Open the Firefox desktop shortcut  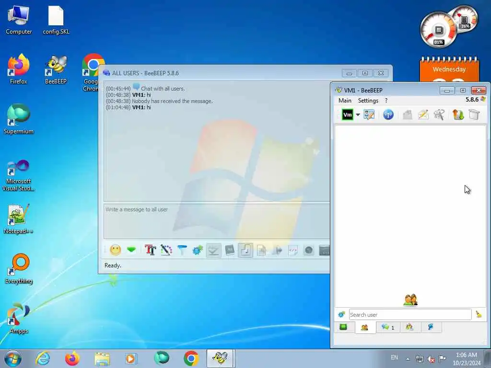pos(19,70)
